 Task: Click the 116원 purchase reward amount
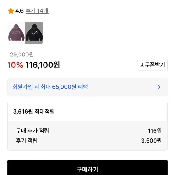pyautogui.click(x=155, y=131)
